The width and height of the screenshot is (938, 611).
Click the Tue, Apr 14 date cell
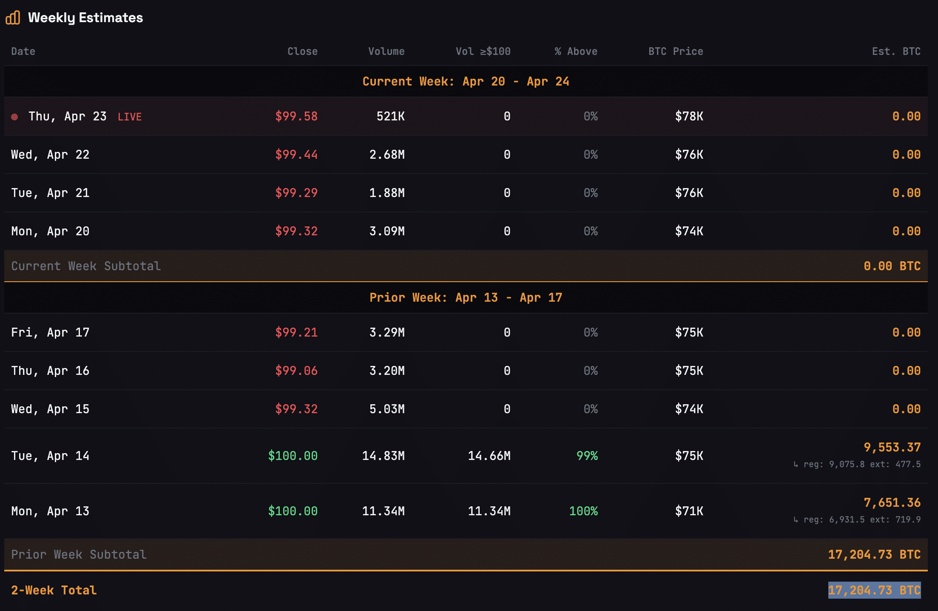[x=50, y=456]
